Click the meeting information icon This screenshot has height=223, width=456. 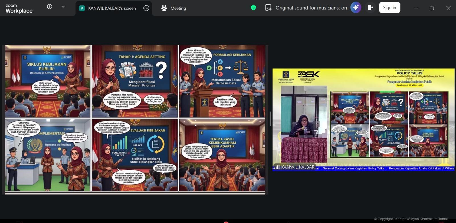50,7
